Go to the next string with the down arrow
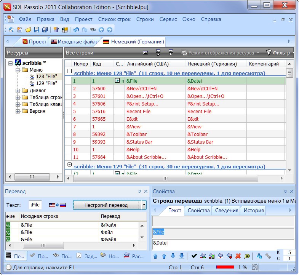This screenshot has width=299, height=275. tap(173, 256)
